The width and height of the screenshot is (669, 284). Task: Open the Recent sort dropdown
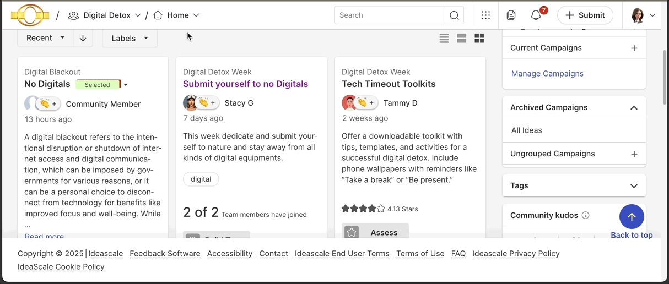[x=45, y=38]
